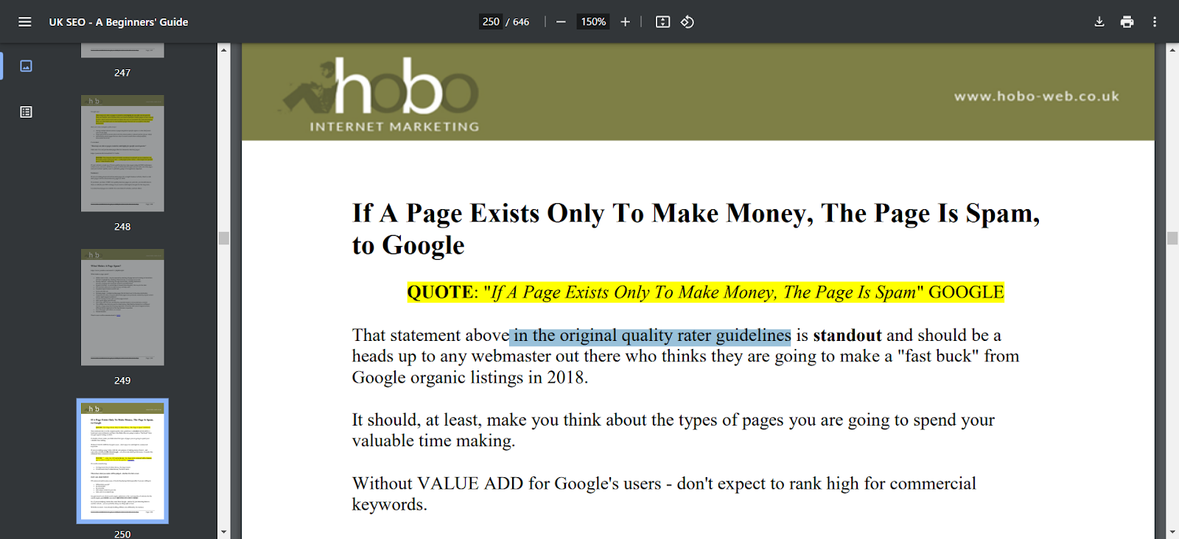
Task: Click the main document scrollbar thumb
Action: pos(1172,238)
